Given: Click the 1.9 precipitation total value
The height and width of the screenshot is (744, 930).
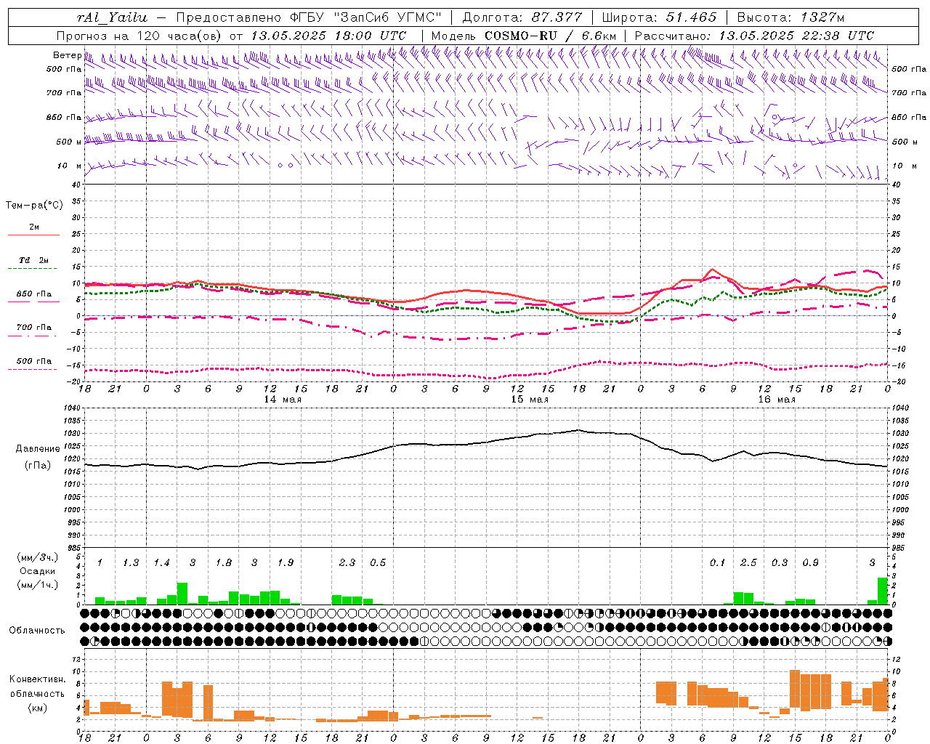Looking at the screenshot, I should coord(286,563).
